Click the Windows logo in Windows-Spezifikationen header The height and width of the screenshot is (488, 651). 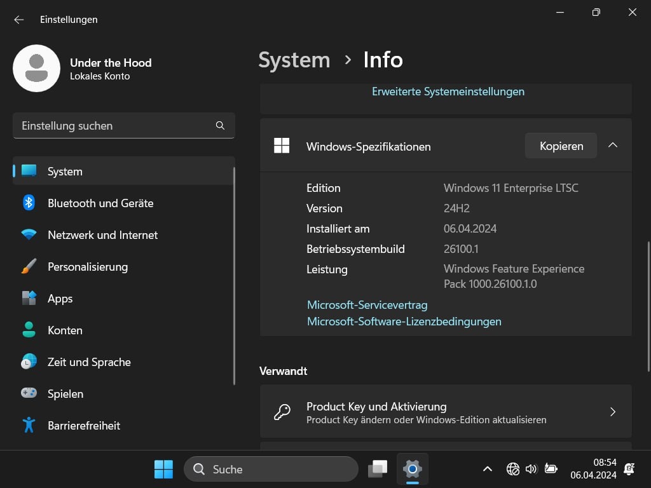[x=282, y=146]
